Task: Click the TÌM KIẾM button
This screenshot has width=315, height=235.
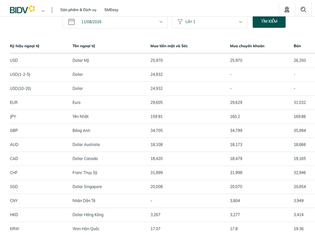Action: pos(269,21)
